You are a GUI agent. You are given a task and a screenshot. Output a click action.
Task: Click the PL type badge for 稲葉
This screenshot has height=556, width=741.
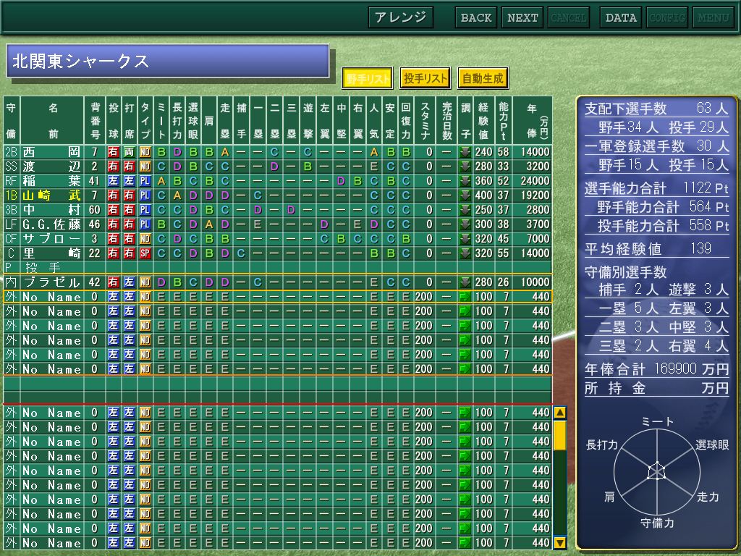[x=145, y=181]
